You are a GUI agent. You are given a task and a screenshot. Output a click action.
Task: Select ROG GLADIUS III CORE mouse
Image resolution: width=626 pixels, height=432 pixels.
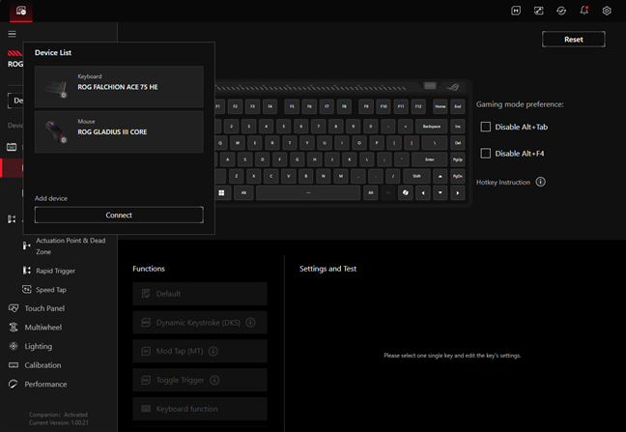(119, 131)
